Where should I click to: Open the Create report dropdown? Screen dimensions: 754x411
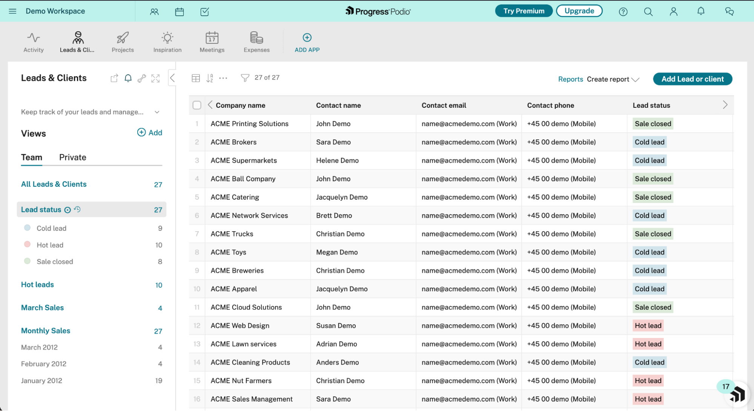tap(613, 79)
